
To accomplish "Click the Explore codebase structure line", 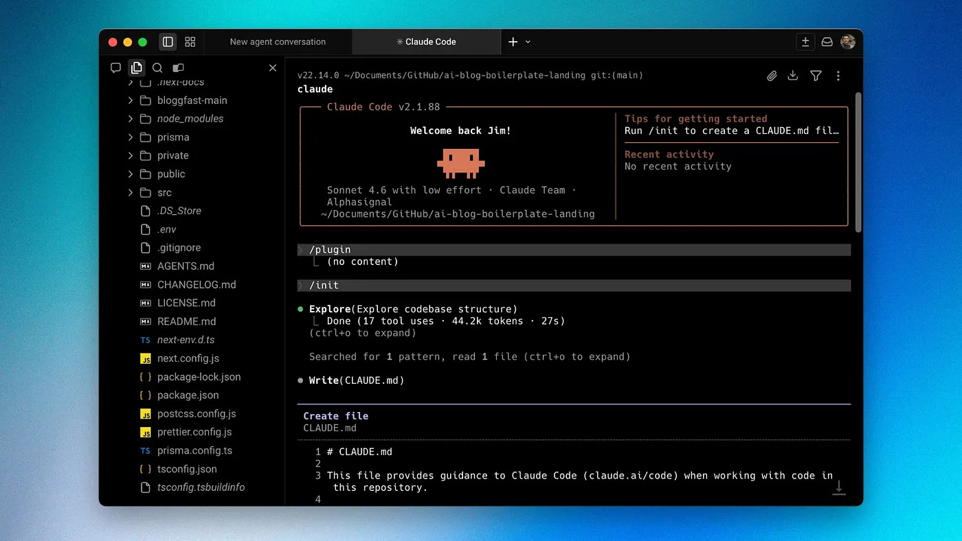I will [x=413, y=310].
